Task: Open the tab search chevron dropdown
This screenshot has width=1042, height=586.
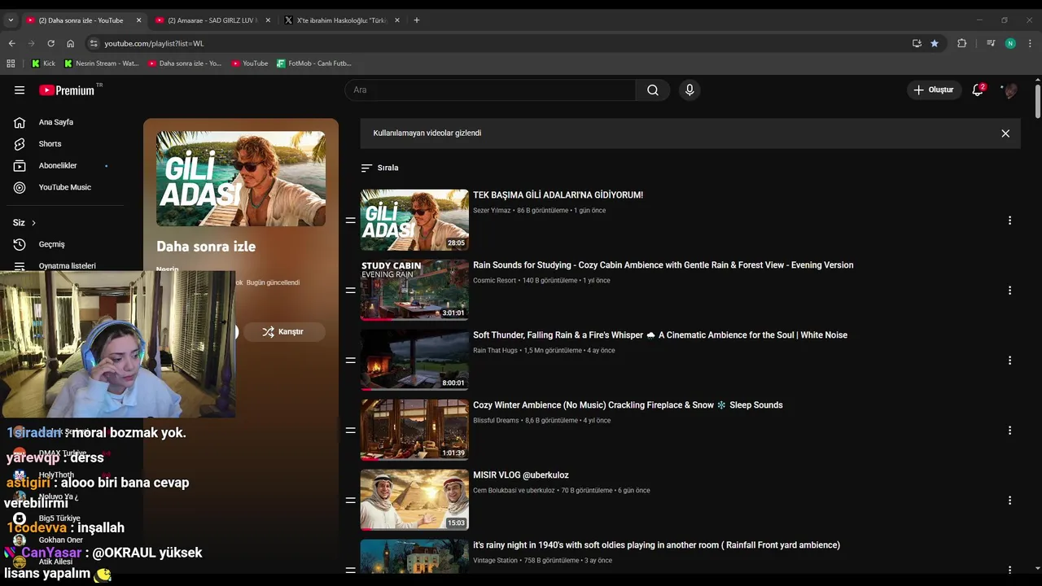Action: [x=11, y=20]
